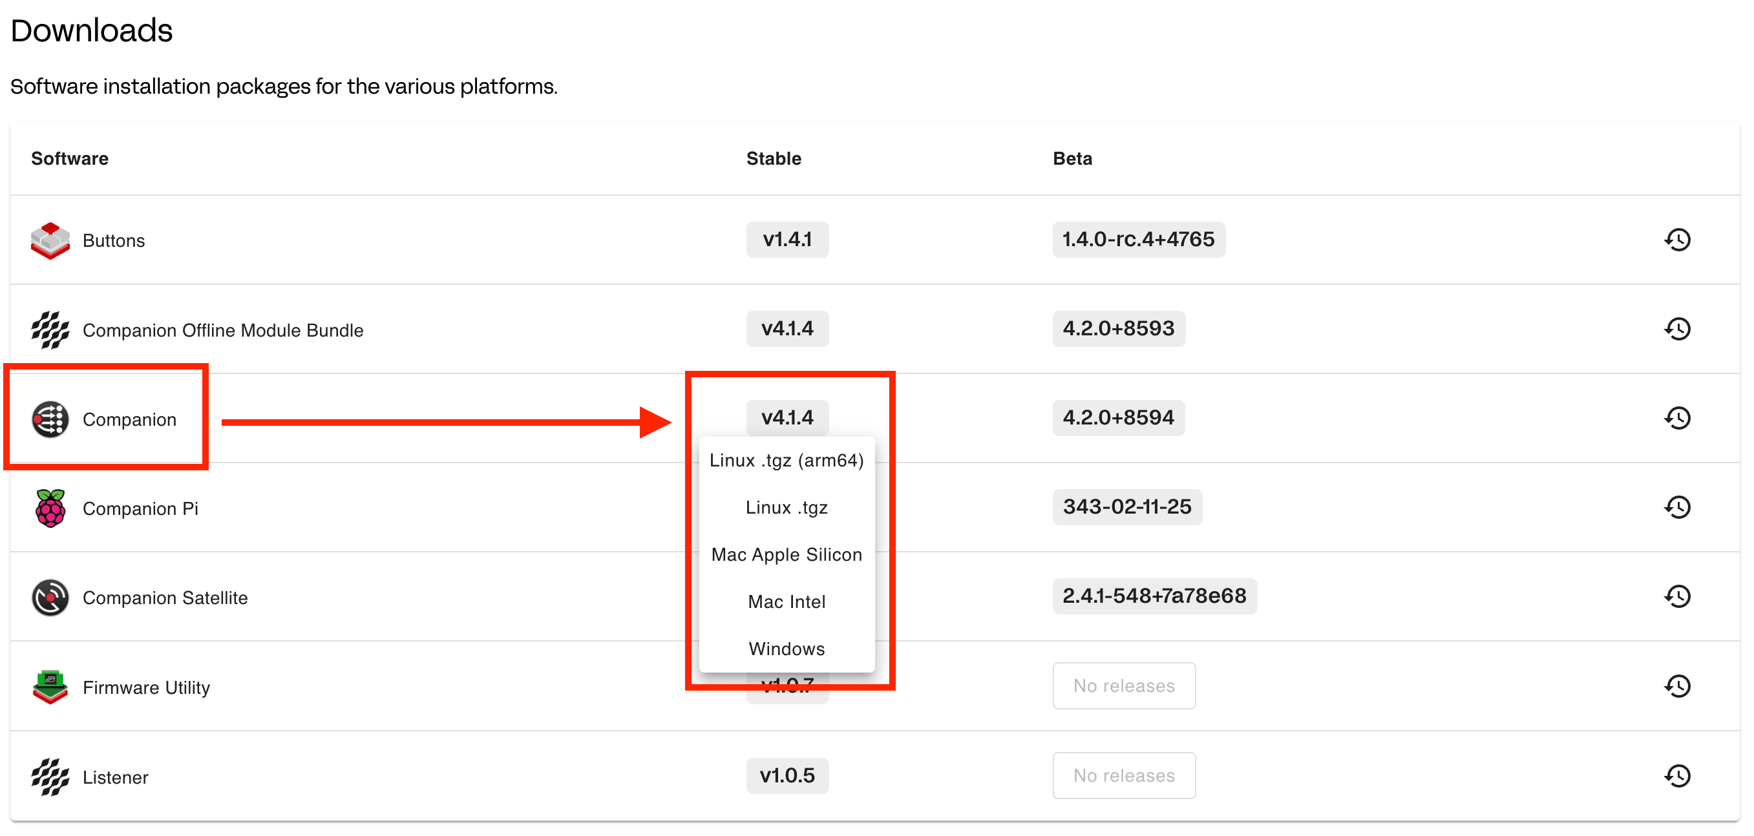Click the Downloads page heading
The image size is (1754, 836).
(x=92, y=30)
